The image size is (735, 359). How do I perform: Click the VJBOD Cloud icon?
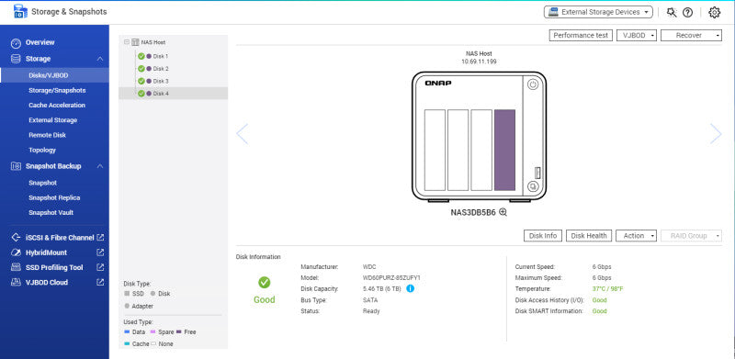[x=16, y=283]
